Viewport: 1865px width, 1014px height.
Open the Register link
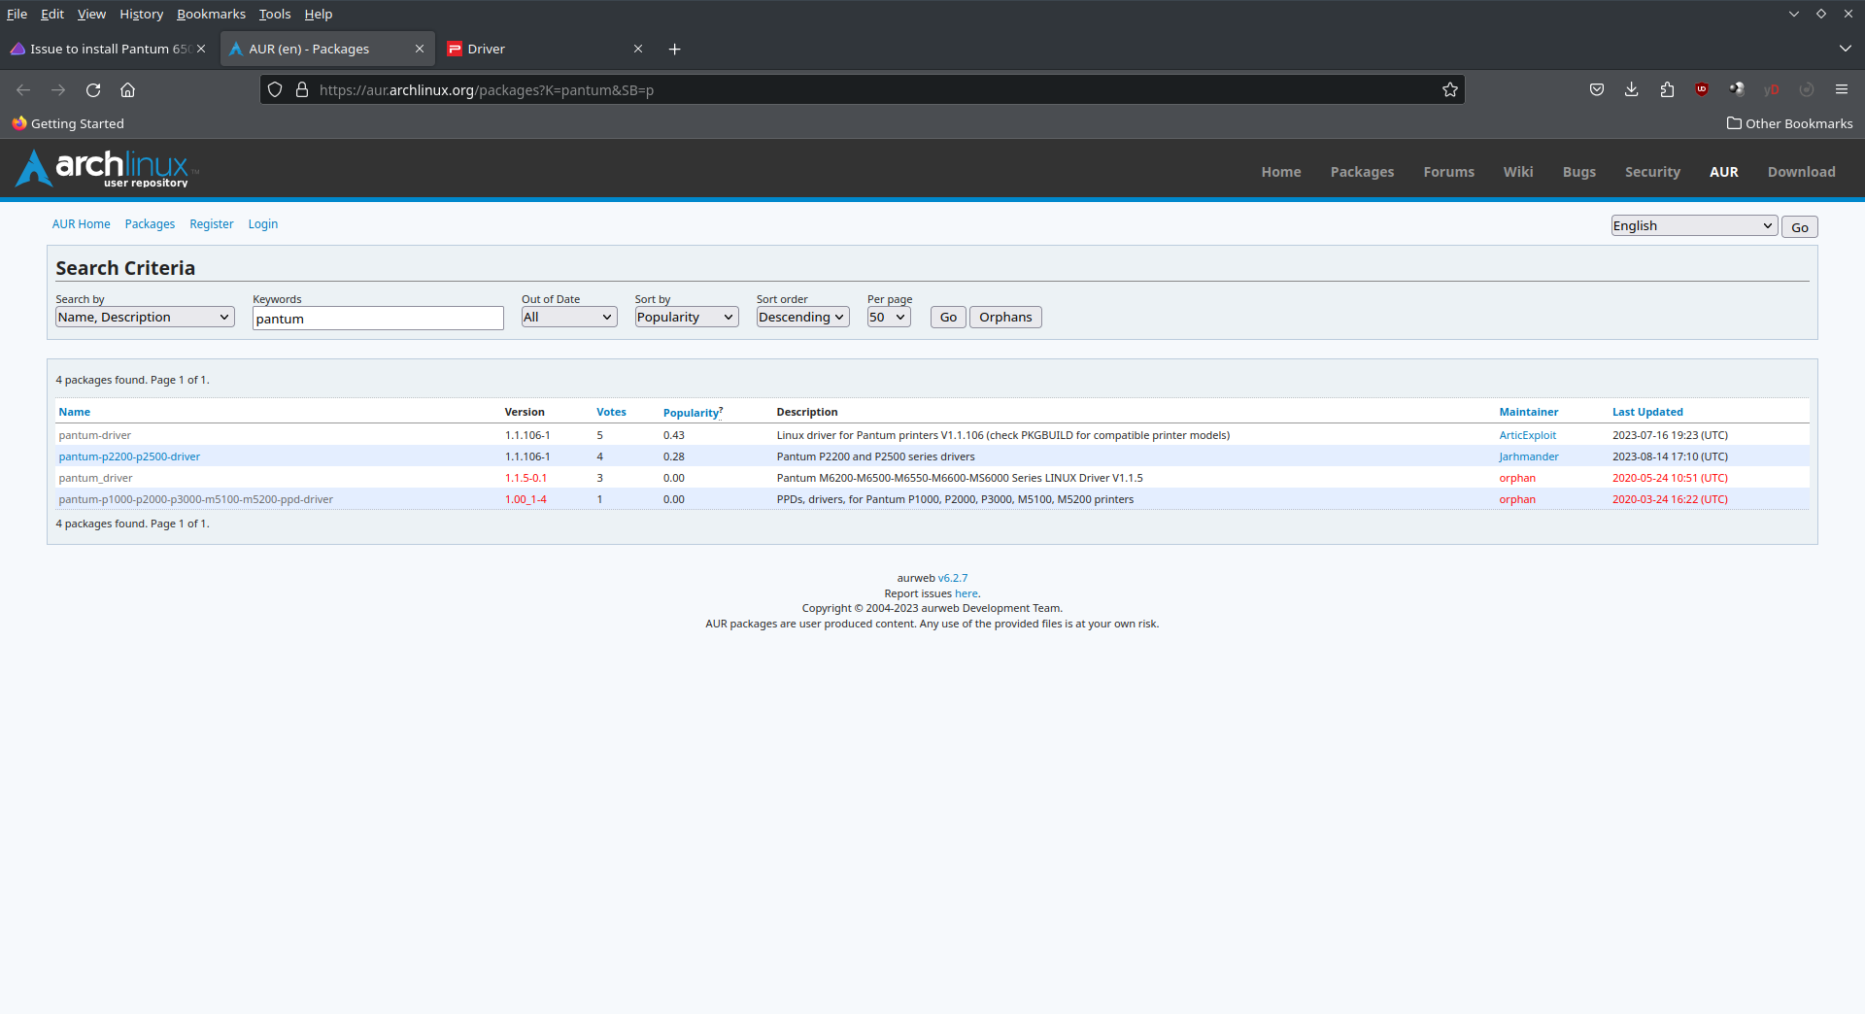[212, 223]
